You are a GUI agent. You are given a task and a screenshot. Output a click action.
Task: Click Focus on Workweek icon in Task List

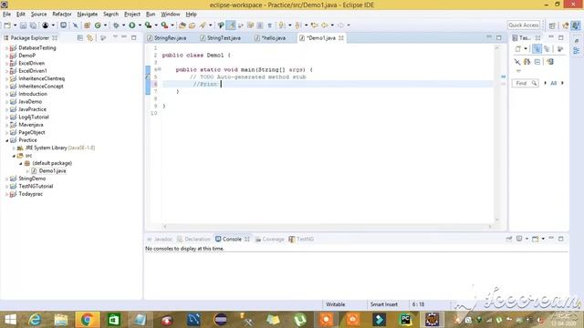[x=559, y=48]
